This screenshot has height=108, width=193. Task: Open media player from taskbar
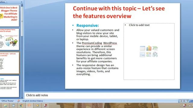point(37,105)
